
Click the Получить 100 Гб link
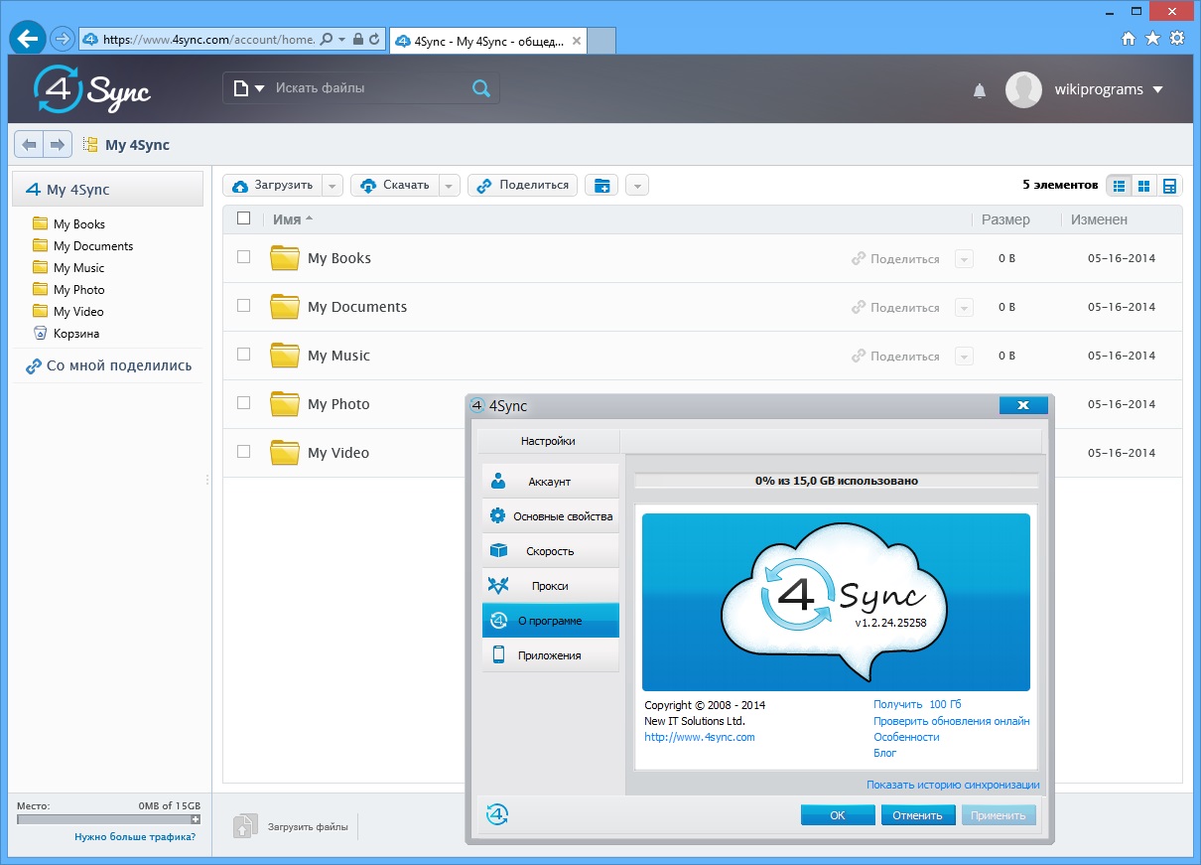coord(917,704)
